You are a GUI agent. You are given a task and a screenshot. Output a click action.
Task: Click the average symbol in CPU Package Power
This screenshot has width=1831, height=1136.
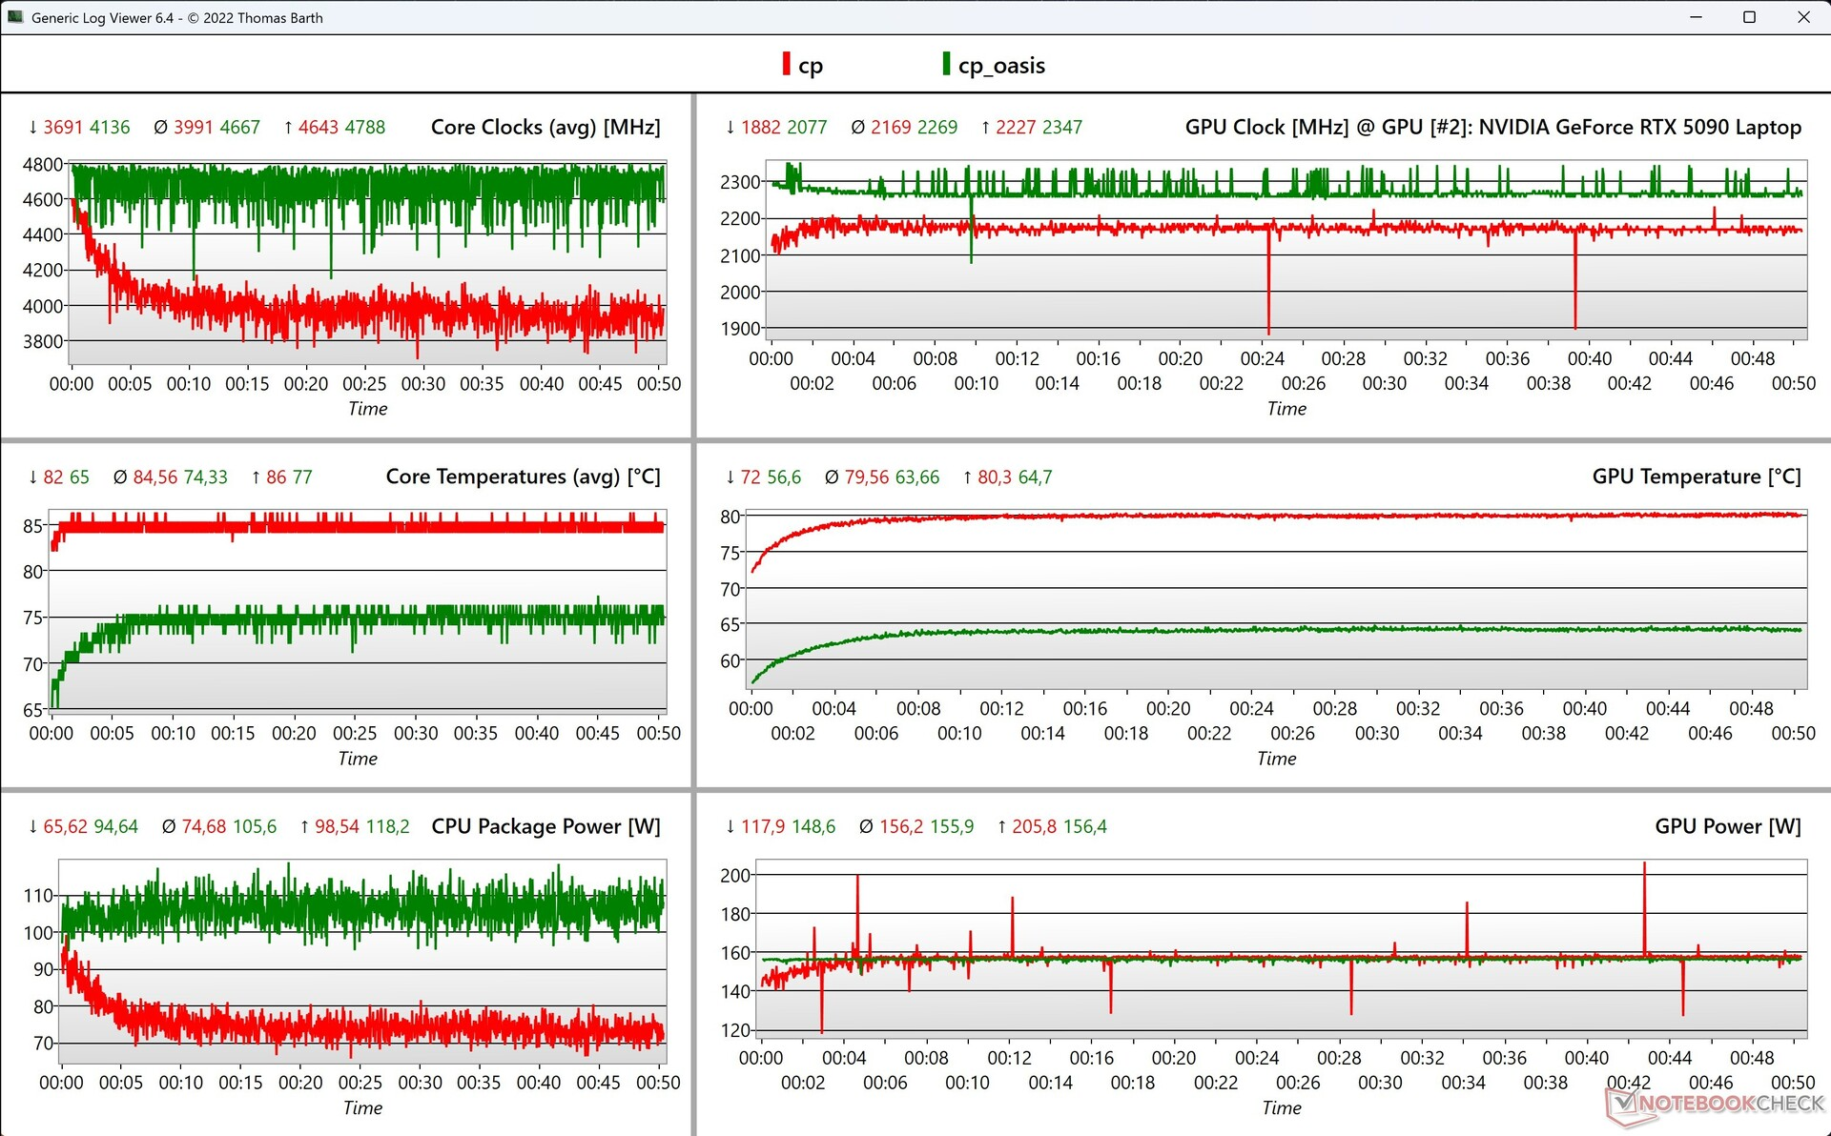169,826
